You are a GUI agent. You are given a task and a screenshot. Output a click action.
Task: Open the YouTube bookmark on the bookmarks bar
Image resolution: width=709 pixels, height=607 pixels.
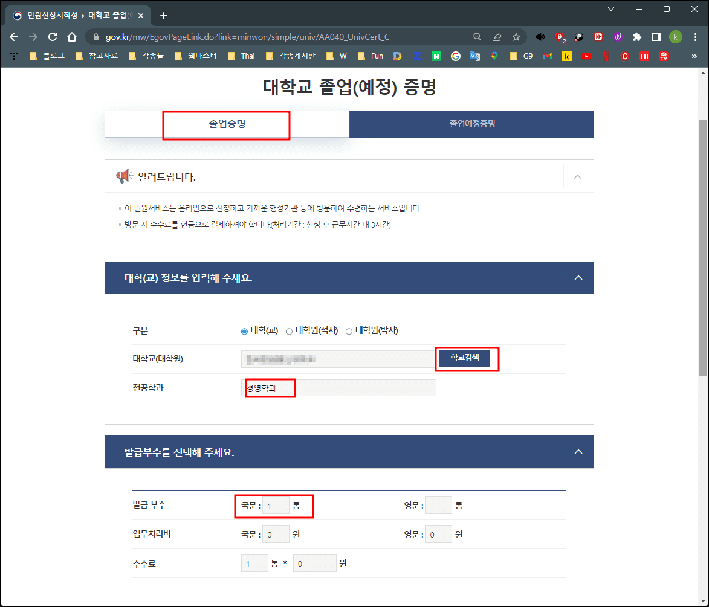click(586, 56)
